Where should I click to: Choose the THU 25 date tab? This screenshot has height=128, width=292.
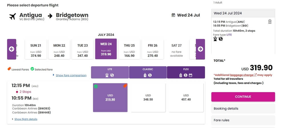pos(129,49)
